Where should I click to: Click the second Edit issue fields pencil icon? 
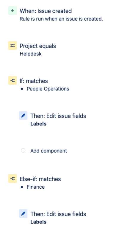[23, 214]
